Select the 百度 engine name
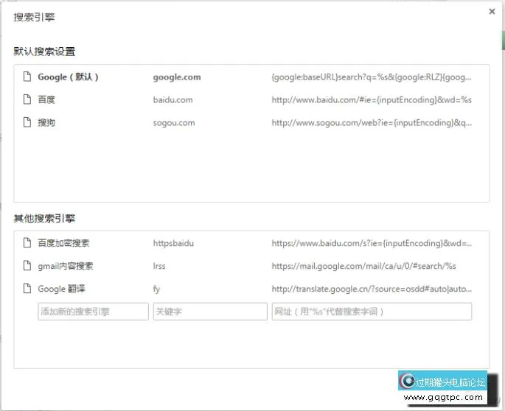 (x=46, y=99)
